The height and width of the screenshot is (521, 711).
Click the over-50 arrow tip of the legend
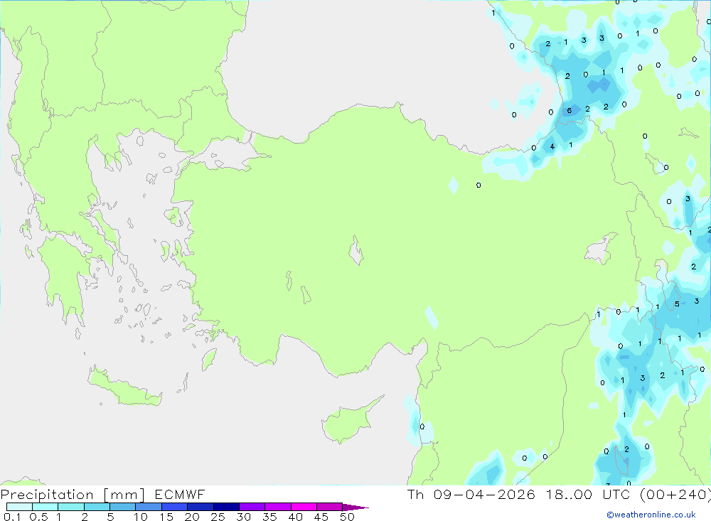[x=355, y=507]
